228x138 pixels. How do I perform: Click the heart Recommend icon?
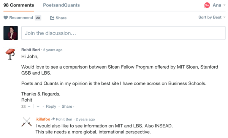coord(6,18)
